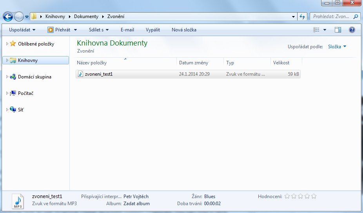Click the Domácí skupina homegroup icon
Image resolution: width=363 pixels, height=213 pixels.
coord(13,77)
